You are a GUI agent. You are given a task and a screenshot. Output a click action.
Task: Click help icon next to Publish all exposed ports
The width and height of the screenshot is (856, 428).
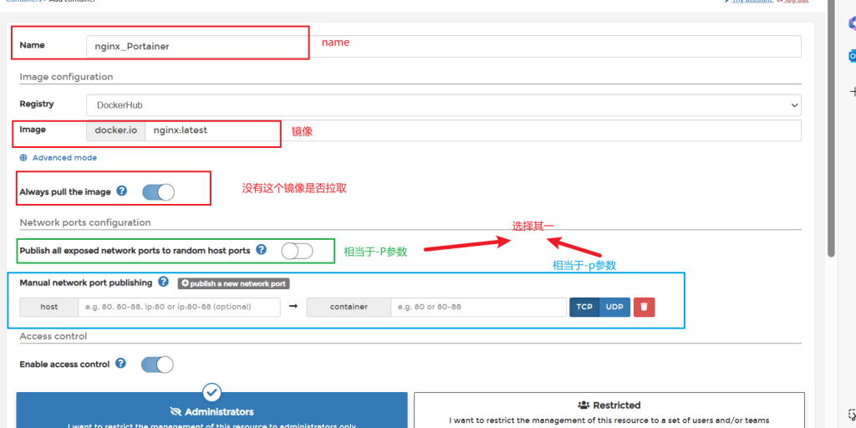click(x=261, y=250)
